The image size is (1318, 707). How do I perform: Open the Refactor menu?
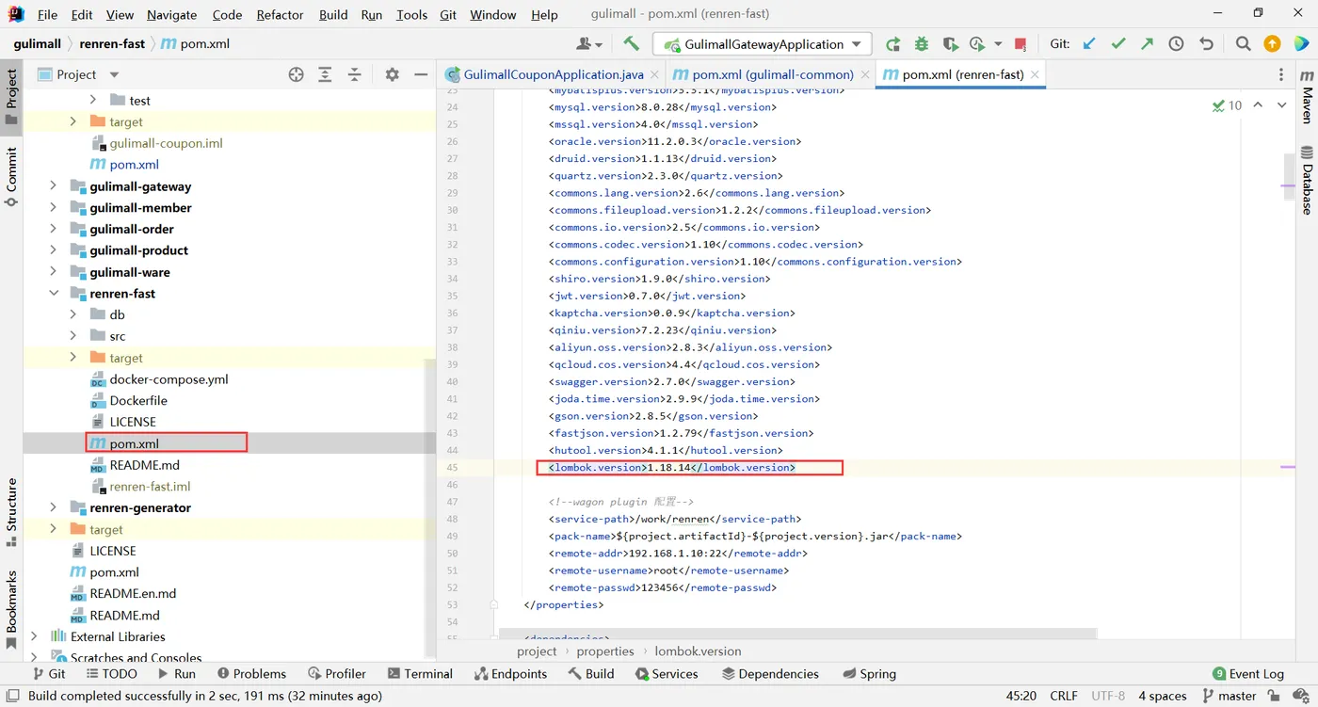[280, 14]
